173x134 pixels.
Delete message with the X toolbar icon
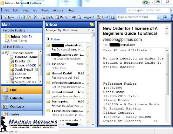[35, 17]
